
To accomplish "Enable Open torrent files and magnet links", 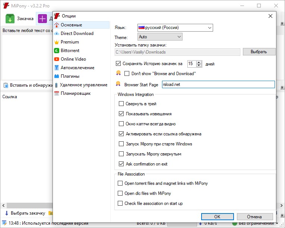I will click(x=120, y=183).
